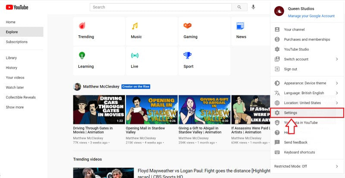Go to Subscriptions in the sidebar

tap(17, 42)
